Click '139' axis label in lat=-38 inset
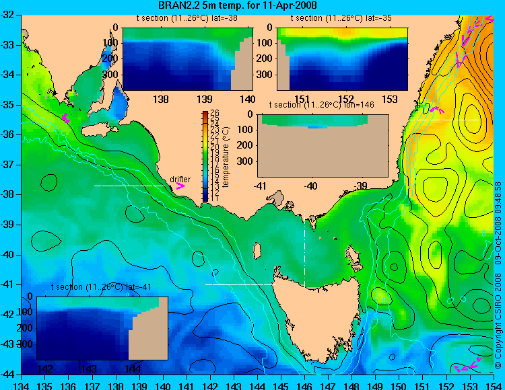The height and width of the screenshot is (390, 505). 205,99
